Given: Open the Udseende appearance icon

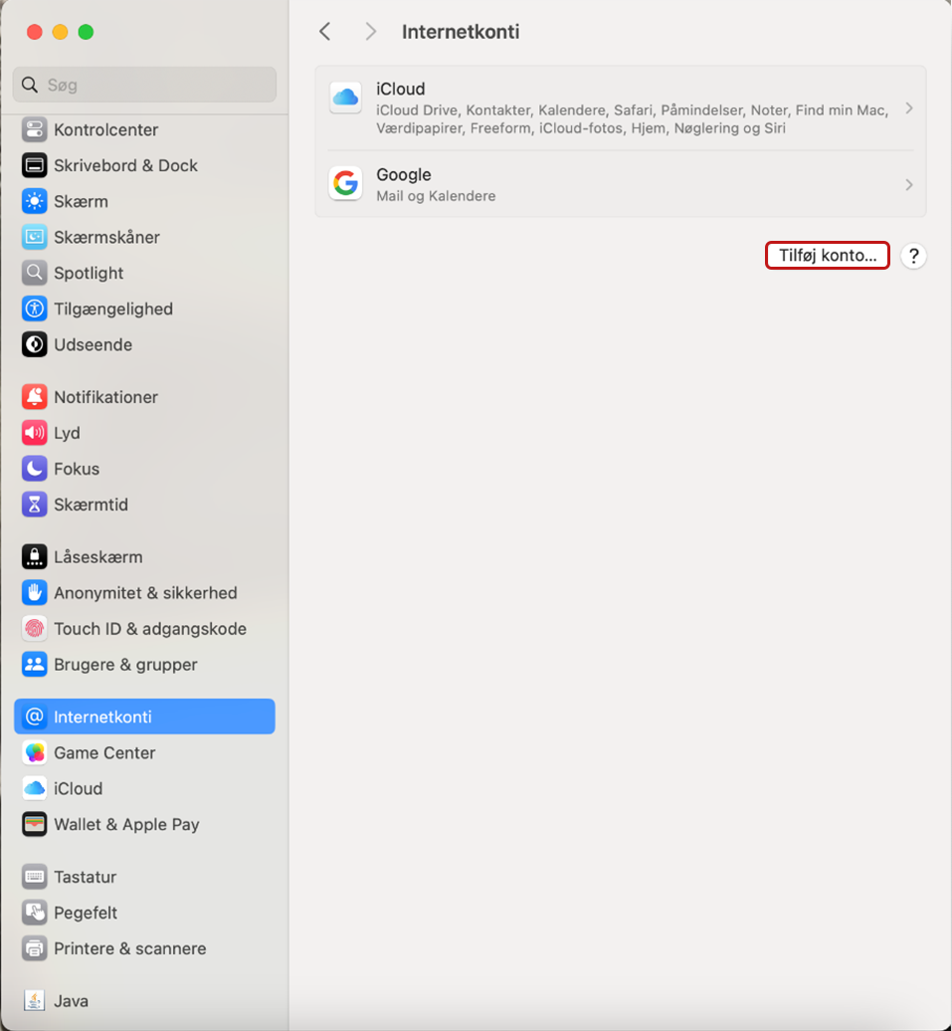Looking at the screenshot, I should pyautogui.click(x=34, y=344).
